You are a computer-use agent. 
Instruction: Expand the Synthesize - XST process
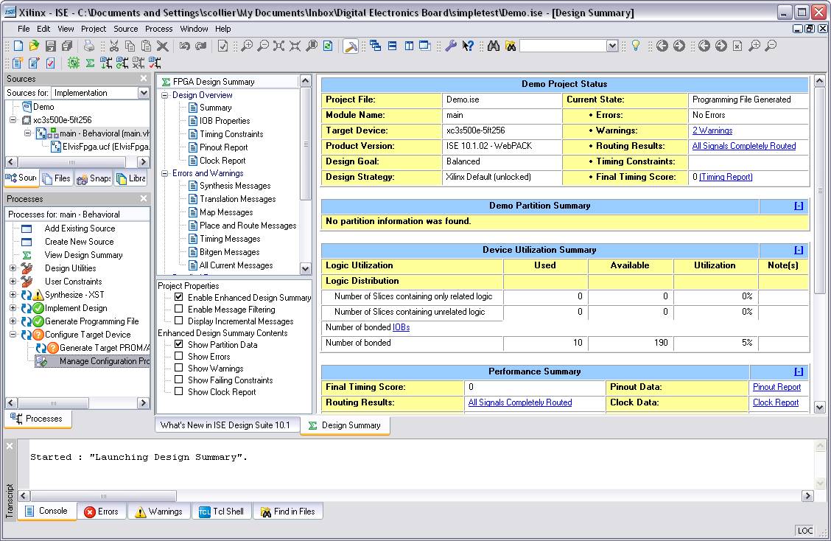pyautogui.click(x=13, y=295)
